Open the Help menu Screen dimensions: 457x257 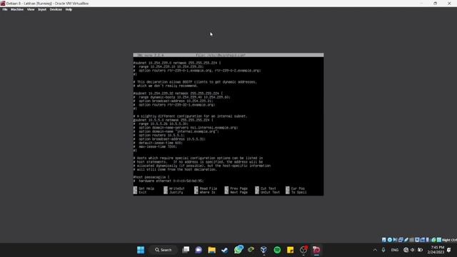point(69,9)
